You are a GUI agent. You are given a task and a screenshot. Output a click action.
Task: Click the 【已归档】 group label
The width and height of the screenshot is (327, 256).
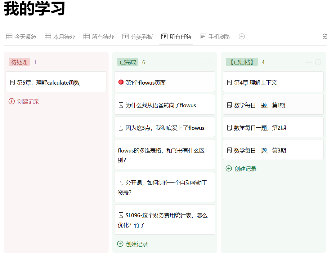point(242,62)
